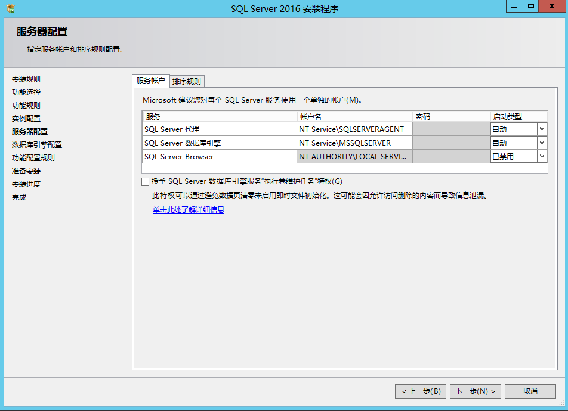Viewport: 568px width, 411px height.
Task: Click the 服务 column header
Action: pos(219,116)
